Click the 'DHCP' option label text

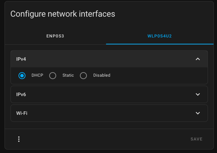tap(37, 75)
